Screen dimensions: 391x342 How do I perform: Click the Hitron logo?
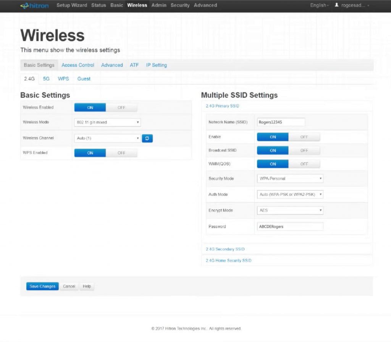tap(34, 5)
